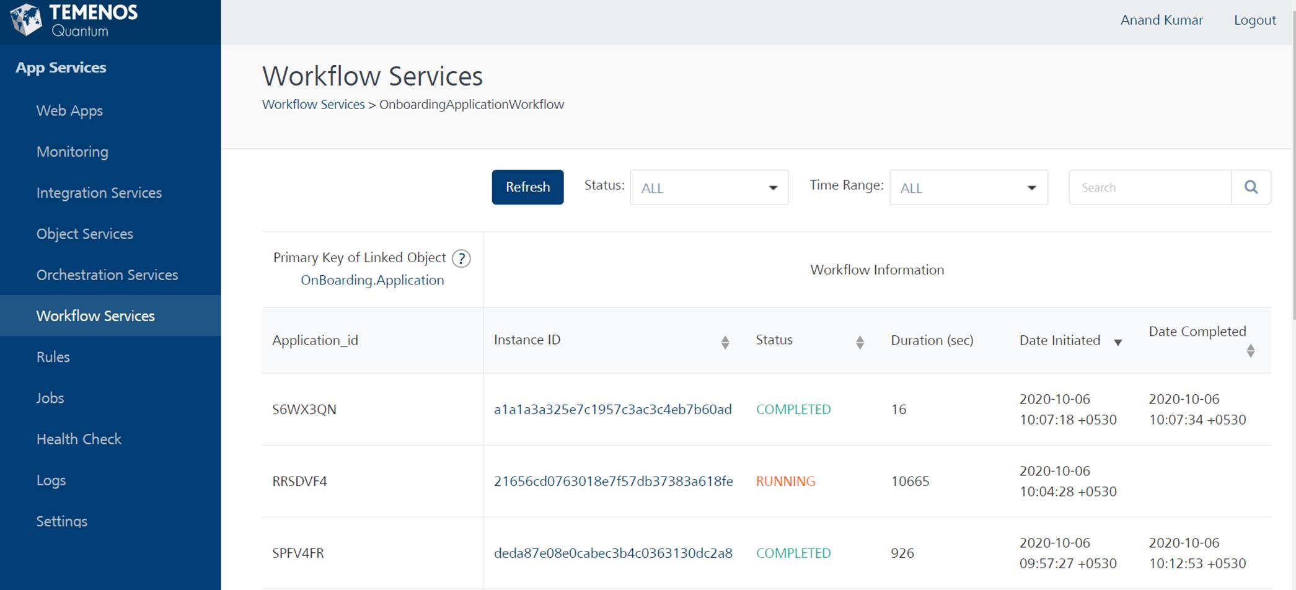Click the Temenos Quantum logo

[74, 20]
